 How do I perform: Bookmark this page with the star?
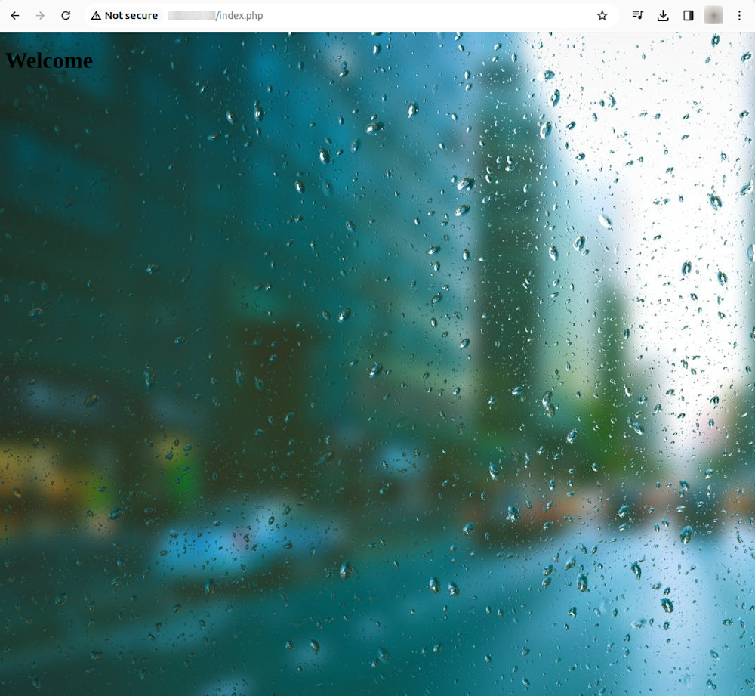click(x=602, y=15)
